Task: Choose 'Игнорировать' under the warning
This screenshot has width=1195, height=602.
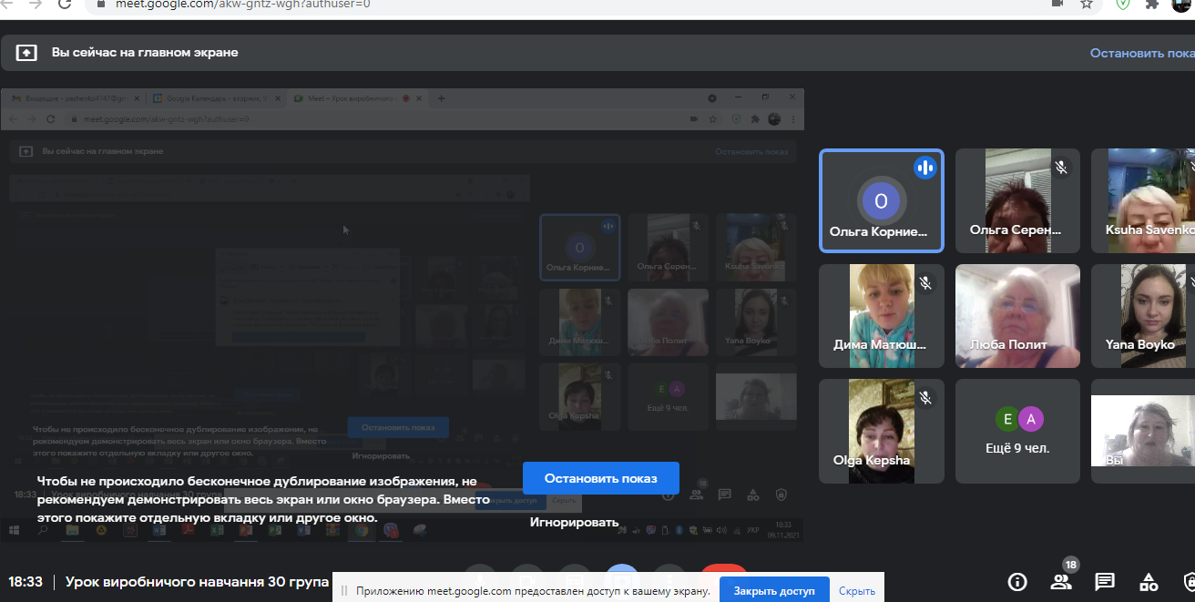Action: 574,523
